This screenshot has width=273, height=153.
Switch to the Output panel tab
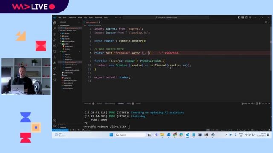99,104
